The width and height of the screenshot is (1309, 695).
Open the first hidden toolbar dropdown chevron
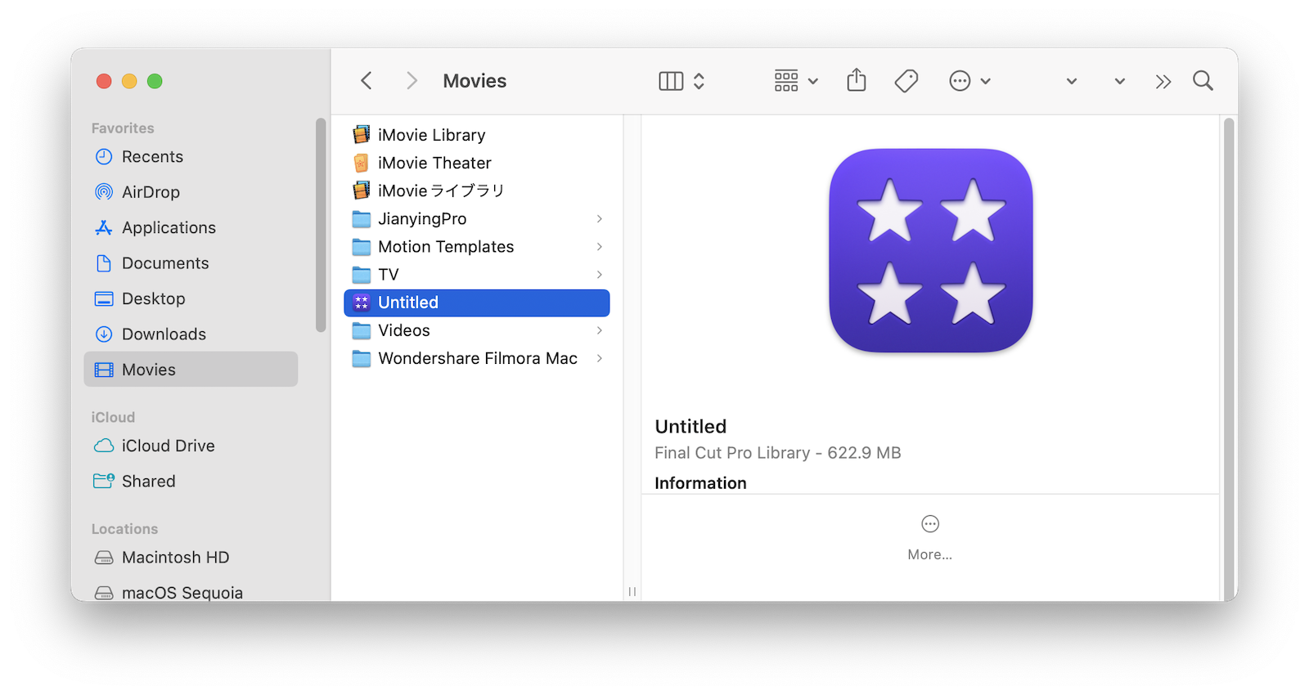1071,81
